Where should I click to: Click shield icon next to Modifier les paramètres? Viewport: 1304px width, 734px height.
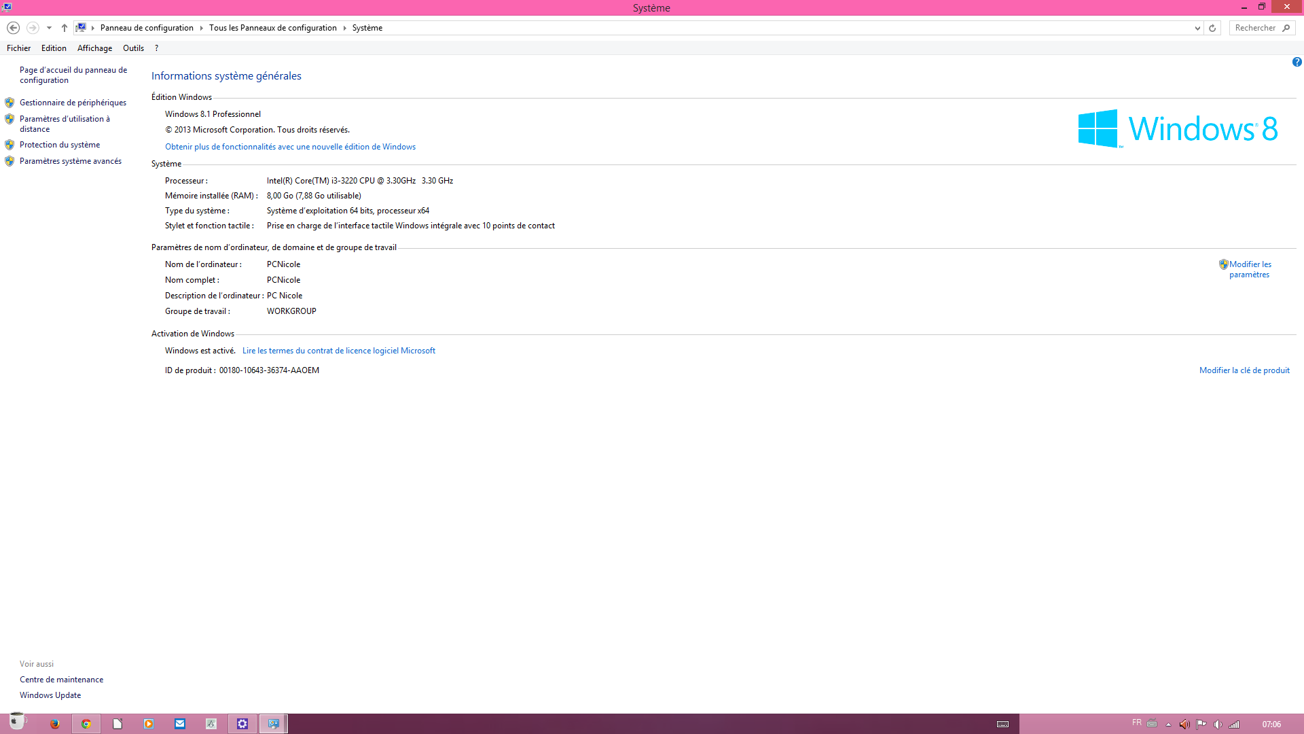[1223, 264]
